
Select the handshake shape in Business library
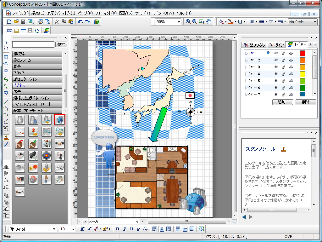point(59,143)
